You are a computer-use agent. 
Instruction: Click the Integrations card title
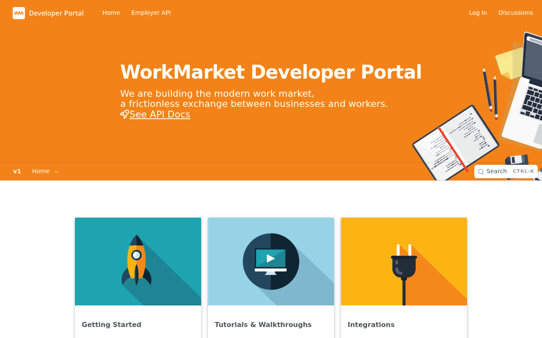(x=371, y=324)
